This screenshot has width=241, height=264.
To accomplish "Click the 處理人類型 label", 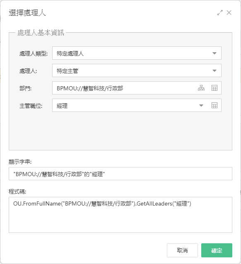I will [34, 54].
